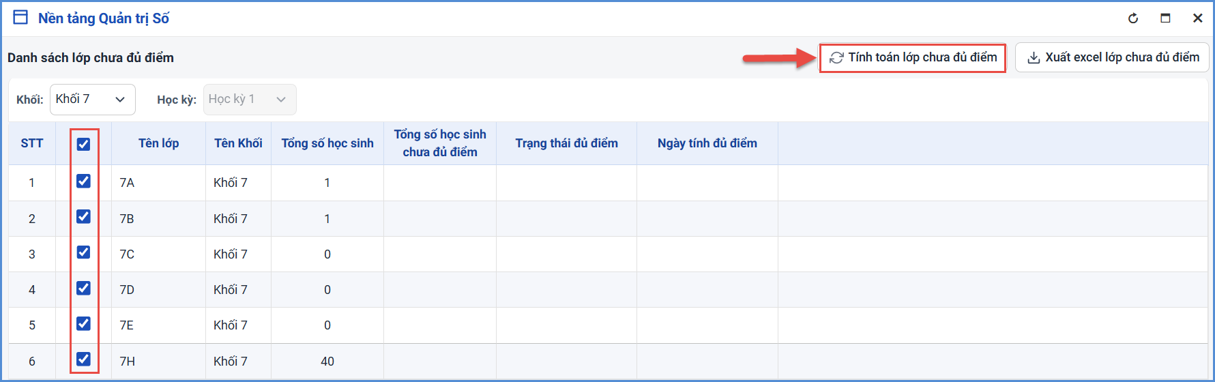The height and width of the screenshot is (382, 1215).
Task: Click the Ngày tính đủ điểm column header
Action: pos(707,143)
